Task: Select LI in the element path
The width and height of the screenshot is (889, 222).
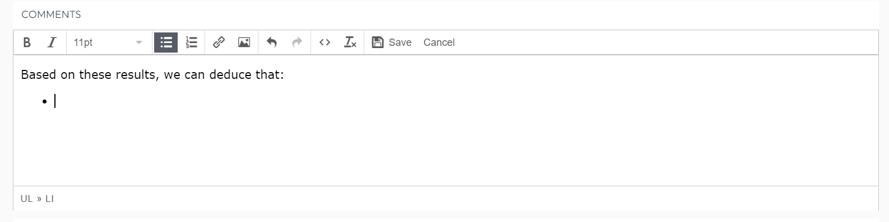Action: [49, 199]
